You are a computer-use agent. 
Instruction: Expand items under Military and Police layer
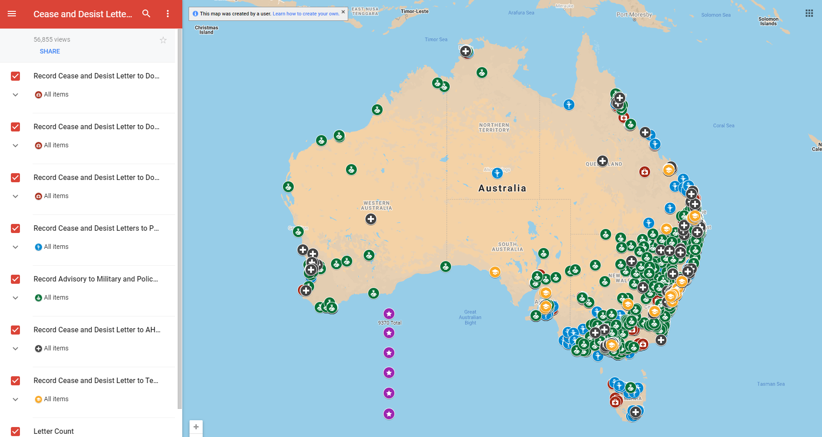tap(15, 298)
